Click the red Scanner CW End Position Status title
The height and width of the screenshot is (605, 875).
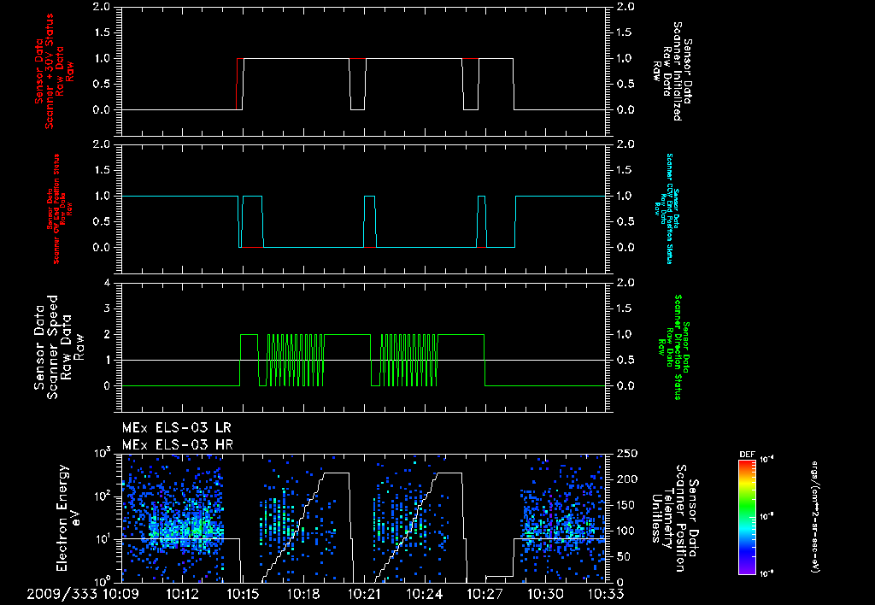(x=59, y=209)
